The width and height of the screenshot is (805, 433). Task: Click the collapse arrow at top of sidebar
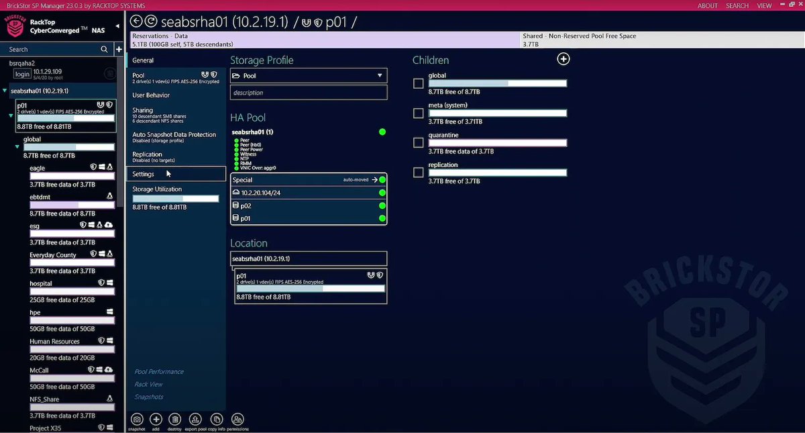pyautogui.click(x=118, y=26)
